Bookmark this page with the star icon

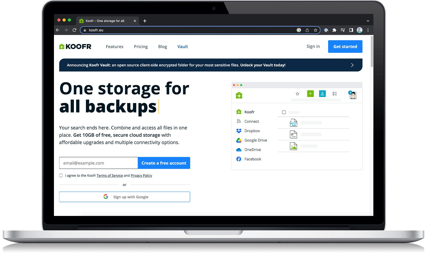click(x=315, y=30)
